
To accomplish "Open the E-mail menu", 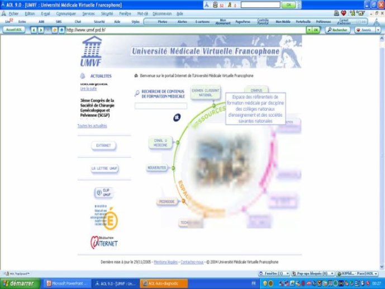I will [45, 13].
